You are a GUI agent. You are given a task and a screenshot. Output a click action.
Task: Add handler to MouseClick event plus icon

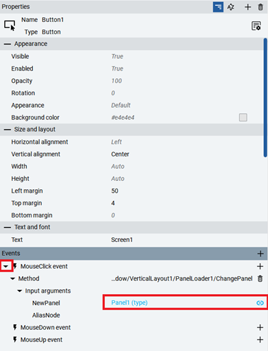[260, 266]
